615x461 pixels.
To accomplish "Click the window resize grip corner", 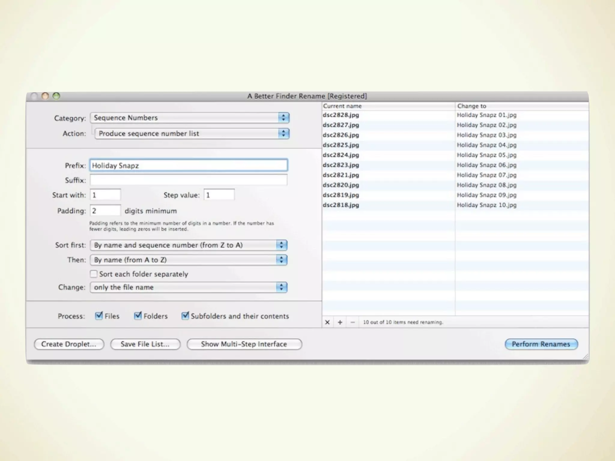I will coord(585,357).
